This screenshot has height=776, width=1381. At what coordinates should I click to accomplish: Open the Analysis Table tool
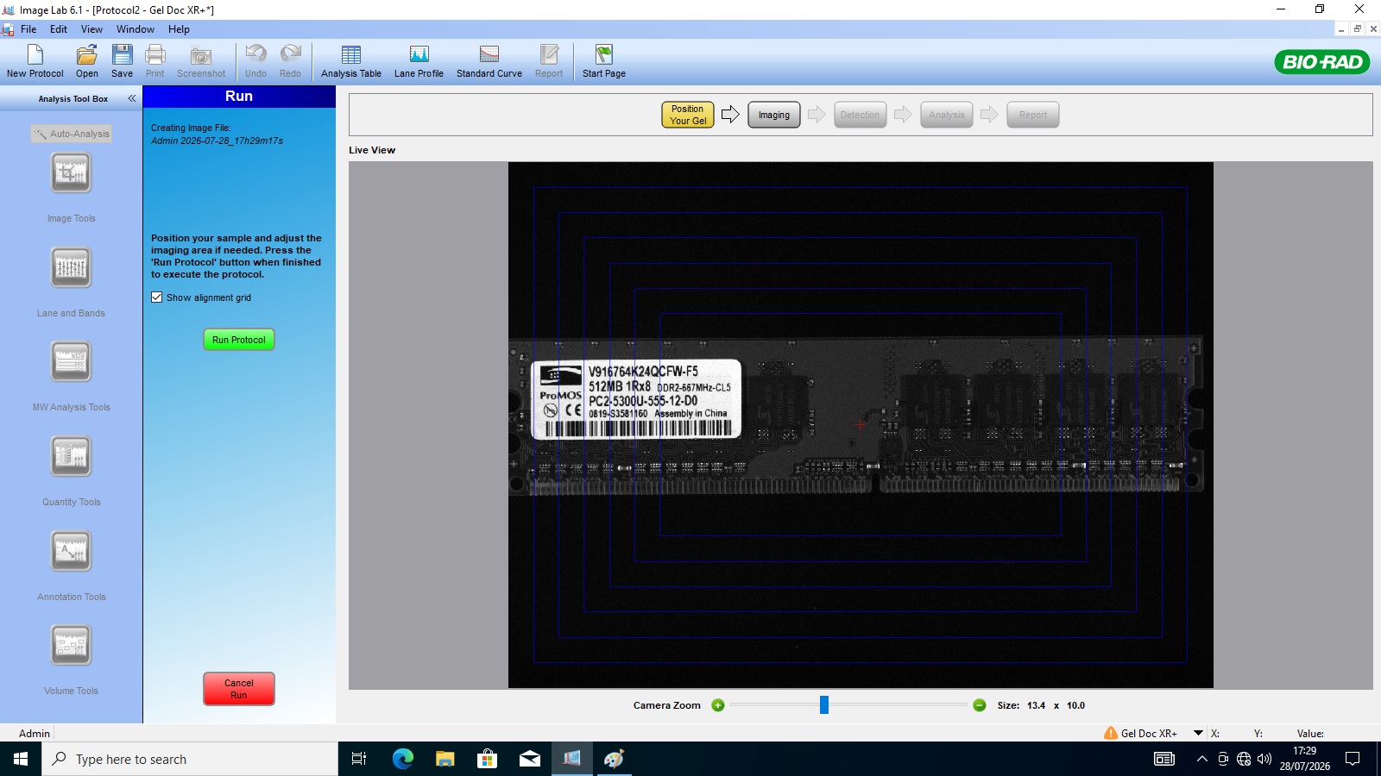[350, 61]
